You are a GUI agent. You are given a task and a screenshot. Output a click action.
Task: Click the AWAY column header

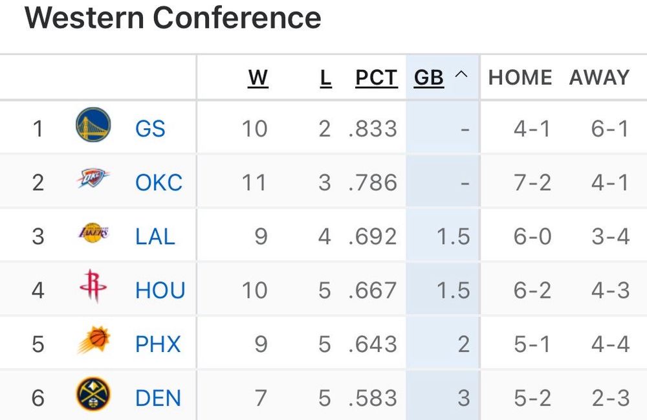pos(599,78)
